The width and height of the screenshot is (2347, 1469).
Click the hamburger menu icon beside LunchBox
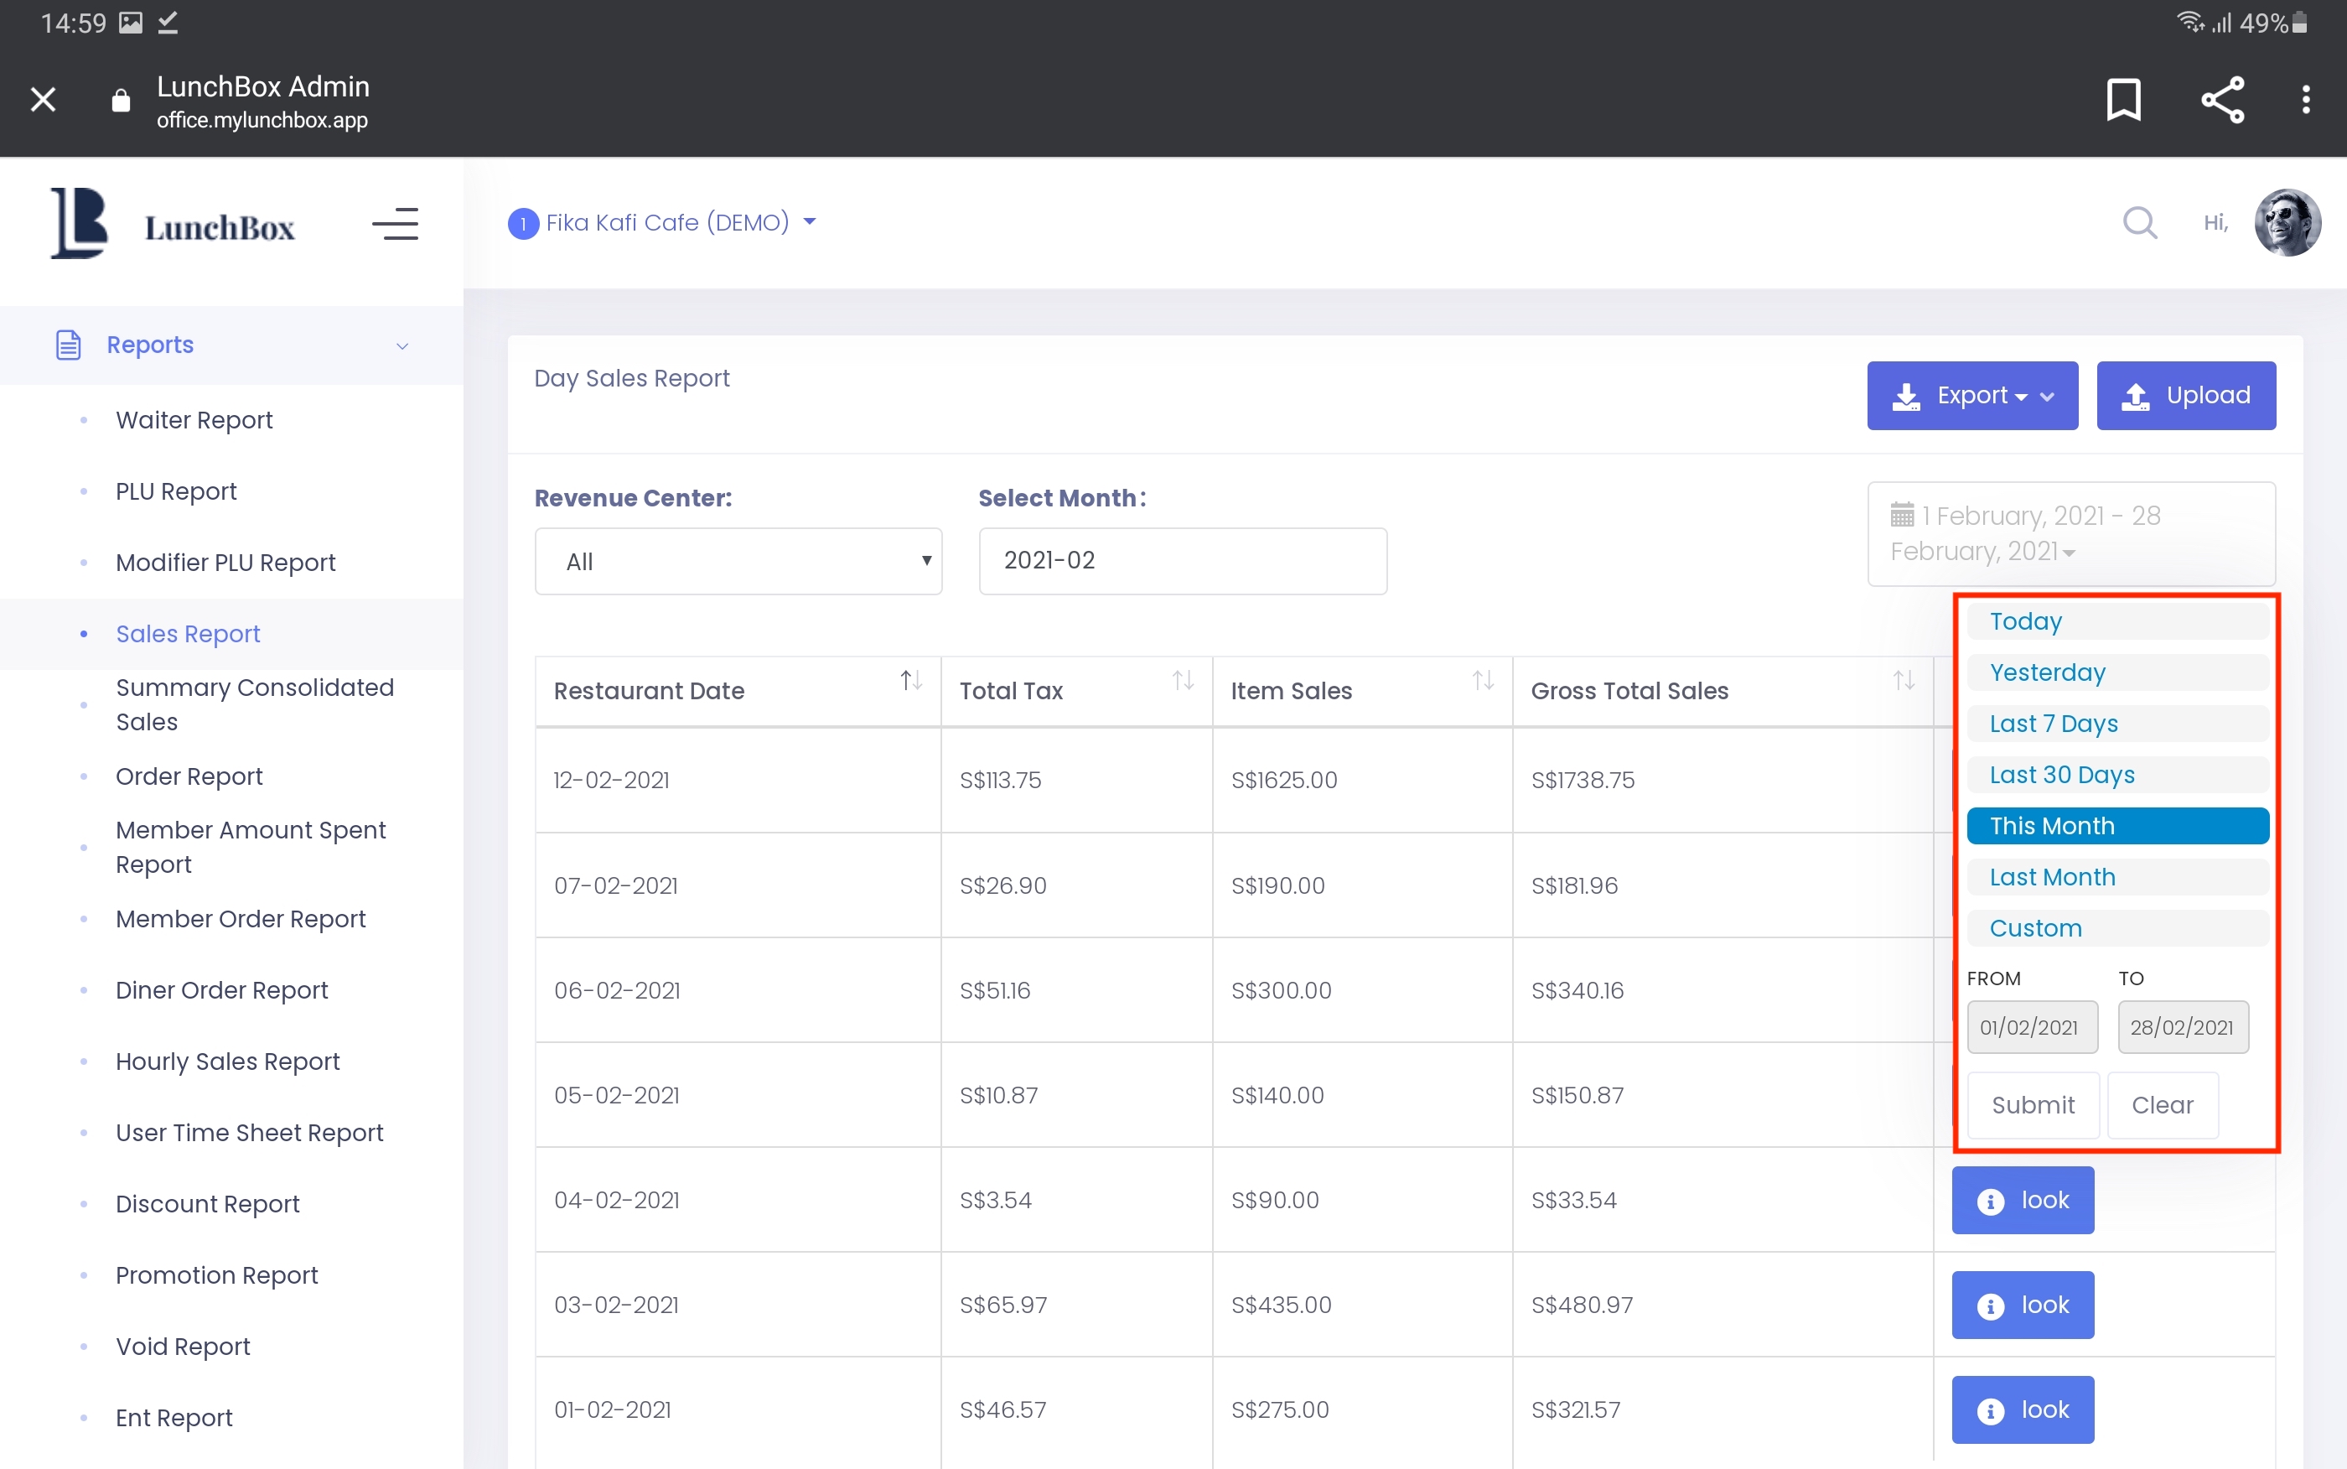point(395,225)
